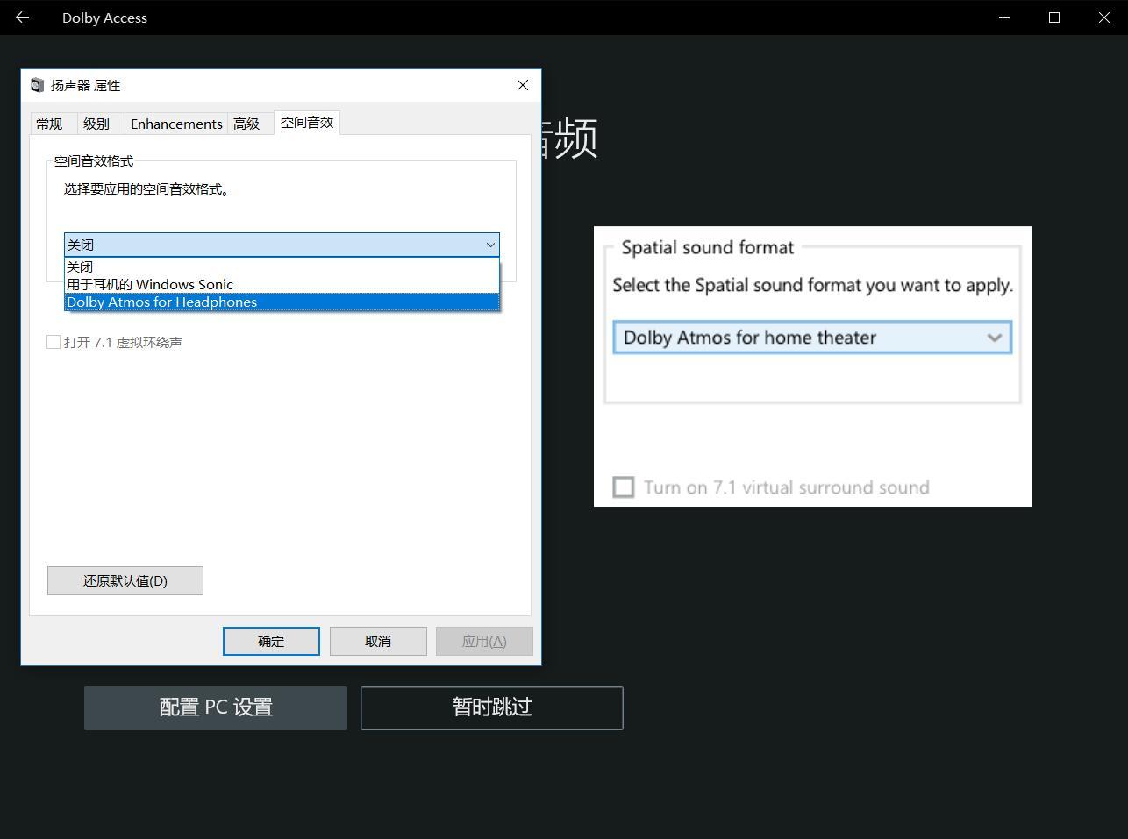The image size is (1128, 839).
Task: Click the 取消 button
Action: click(x=378, y=641)
